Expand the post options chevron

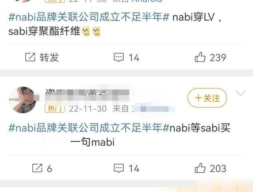(x=241, y=93)
